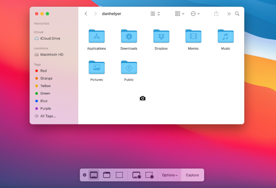Click the Capture button

[x=192, y=175]
